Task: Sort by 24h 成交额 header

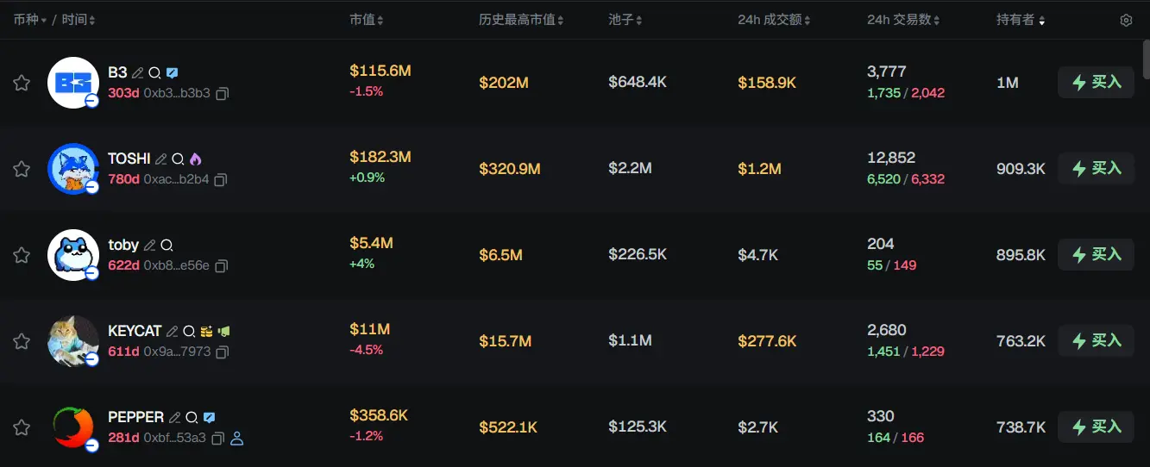Action: pyautogui.click(x=774, y=20)
